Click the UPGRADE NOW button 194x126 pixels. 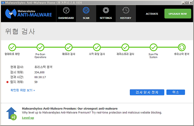178,14
